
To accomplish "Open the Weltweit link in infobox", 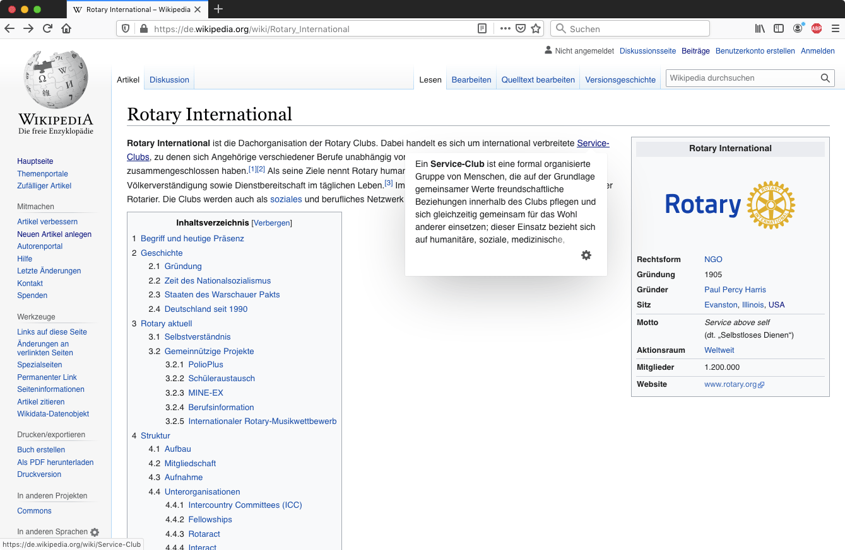I will 719,350.
